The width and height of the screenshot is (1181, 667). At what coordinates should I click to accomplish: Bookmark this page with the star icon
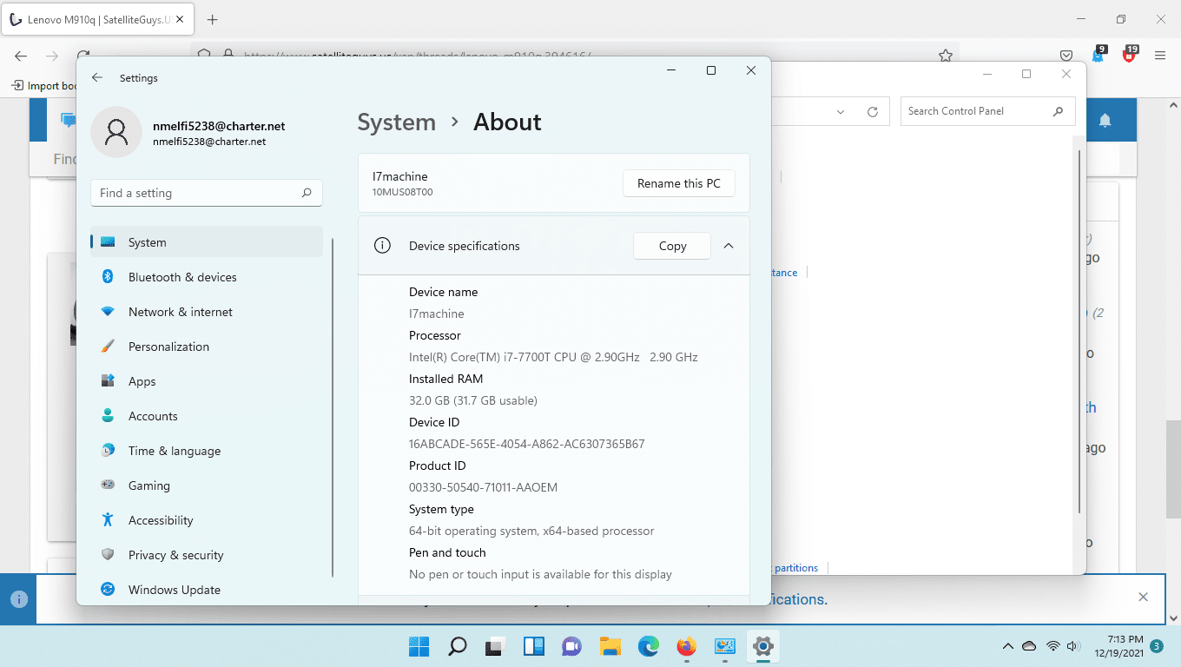pos(945,55)
